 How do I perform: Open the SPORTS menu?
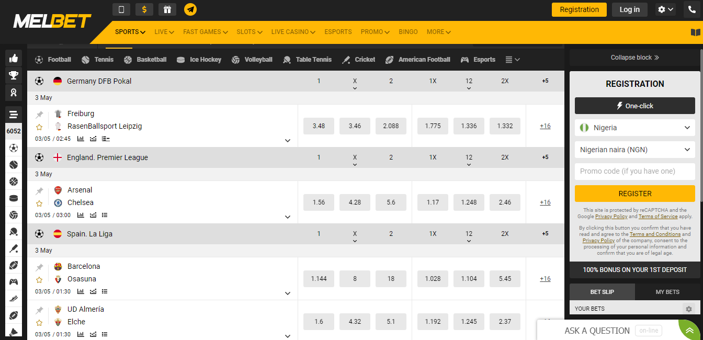[130, 32]
